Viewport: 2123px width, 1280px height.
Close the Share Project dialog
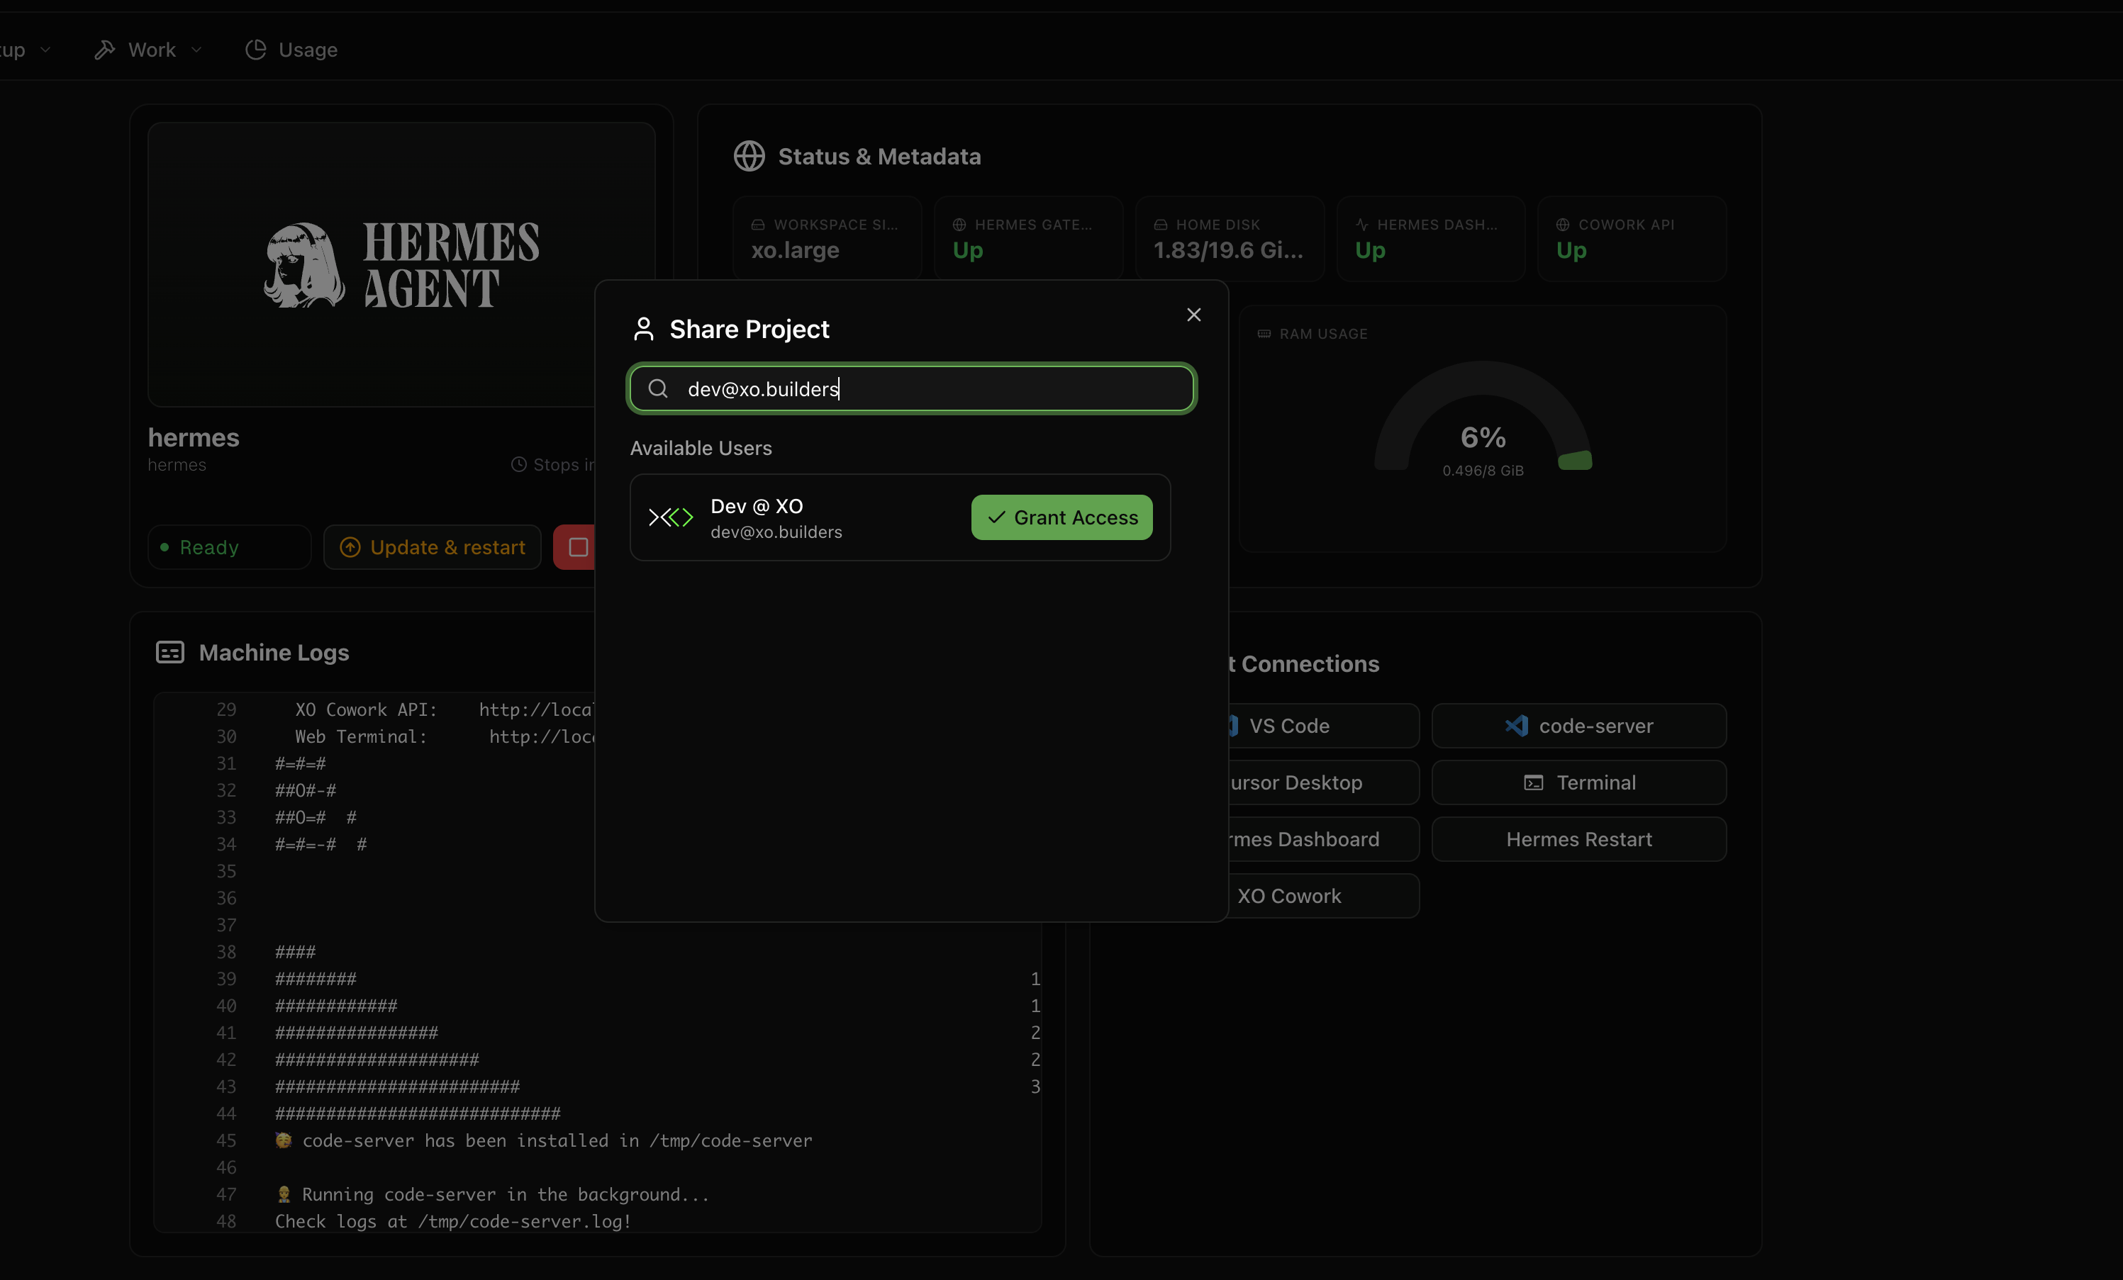coord(1193,315)
